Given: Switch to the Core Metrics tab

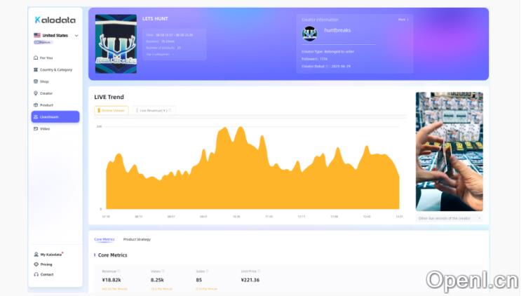Looking at the screenshot, I should coord(104,239).
